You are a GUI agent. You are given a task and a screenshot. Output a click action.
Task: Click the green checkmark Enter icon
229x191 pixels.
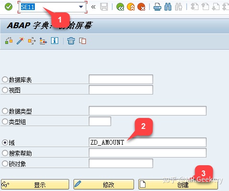click(9, 7)
